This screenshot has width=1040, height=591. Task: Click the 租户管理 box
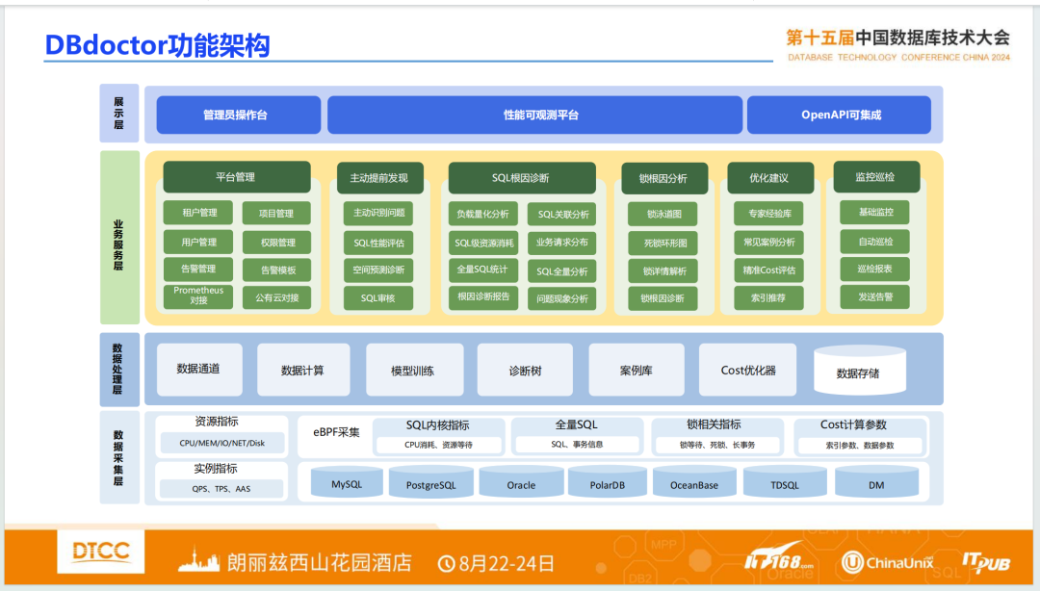198,213
